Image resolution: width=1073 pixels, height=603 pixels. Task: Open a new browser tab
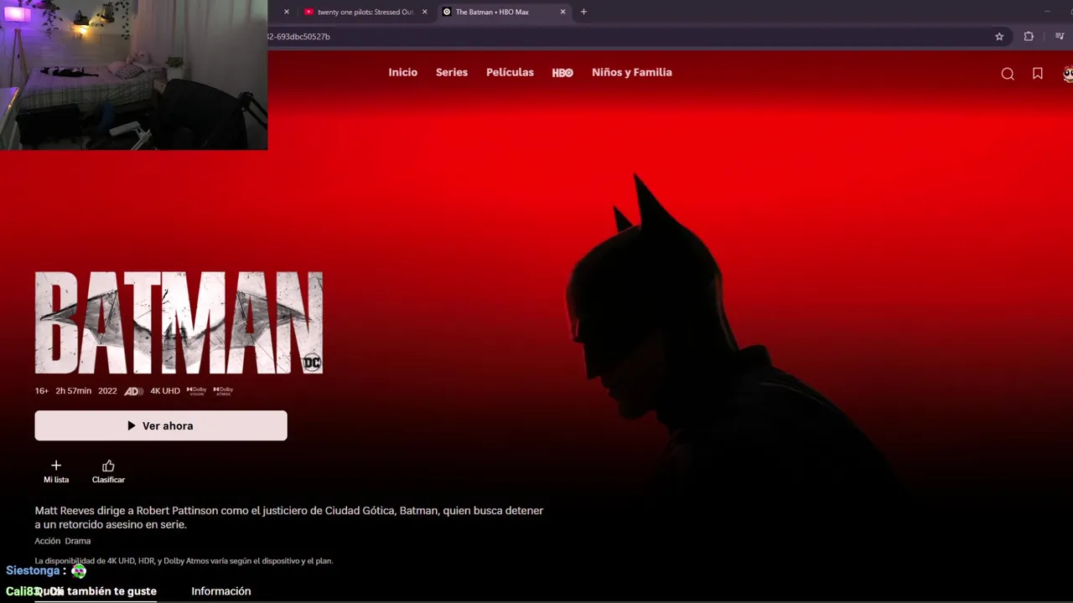[x=583, y=12]
